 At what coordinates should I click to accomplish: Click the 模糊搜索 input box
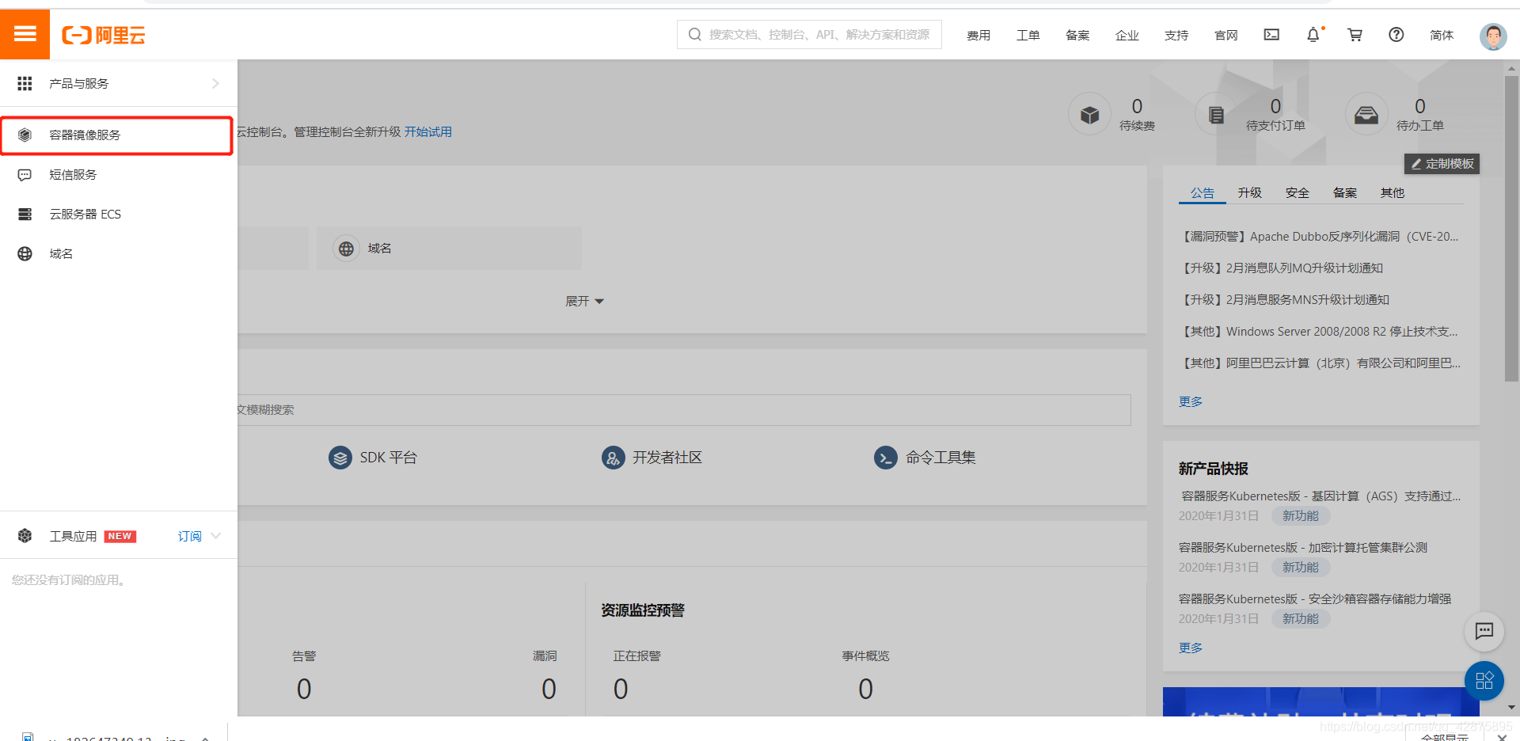684,410
